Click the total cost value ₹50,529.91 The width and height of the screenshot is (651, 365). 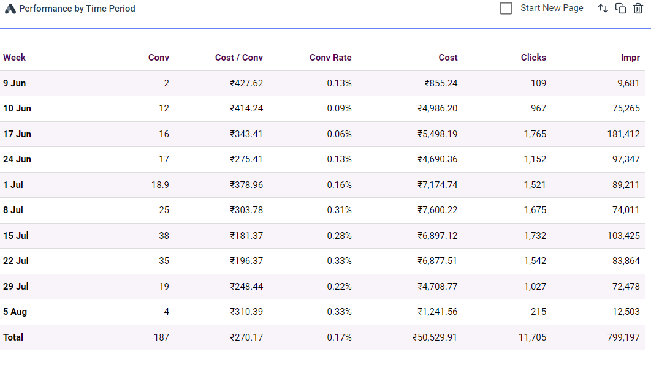435,337
